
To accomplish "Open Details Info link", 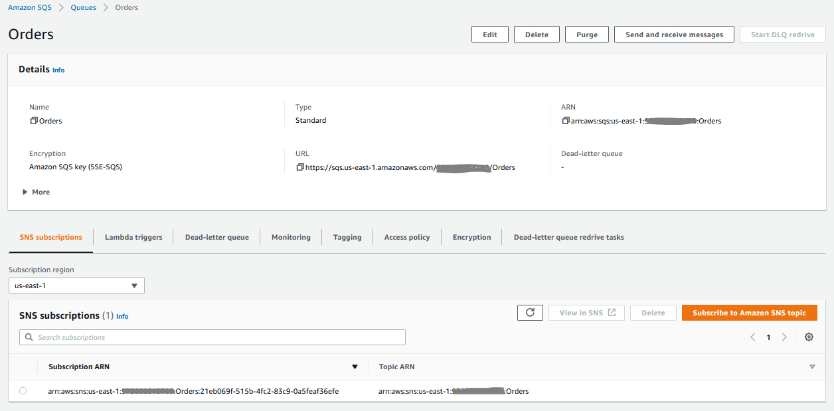I will [58, 70].
